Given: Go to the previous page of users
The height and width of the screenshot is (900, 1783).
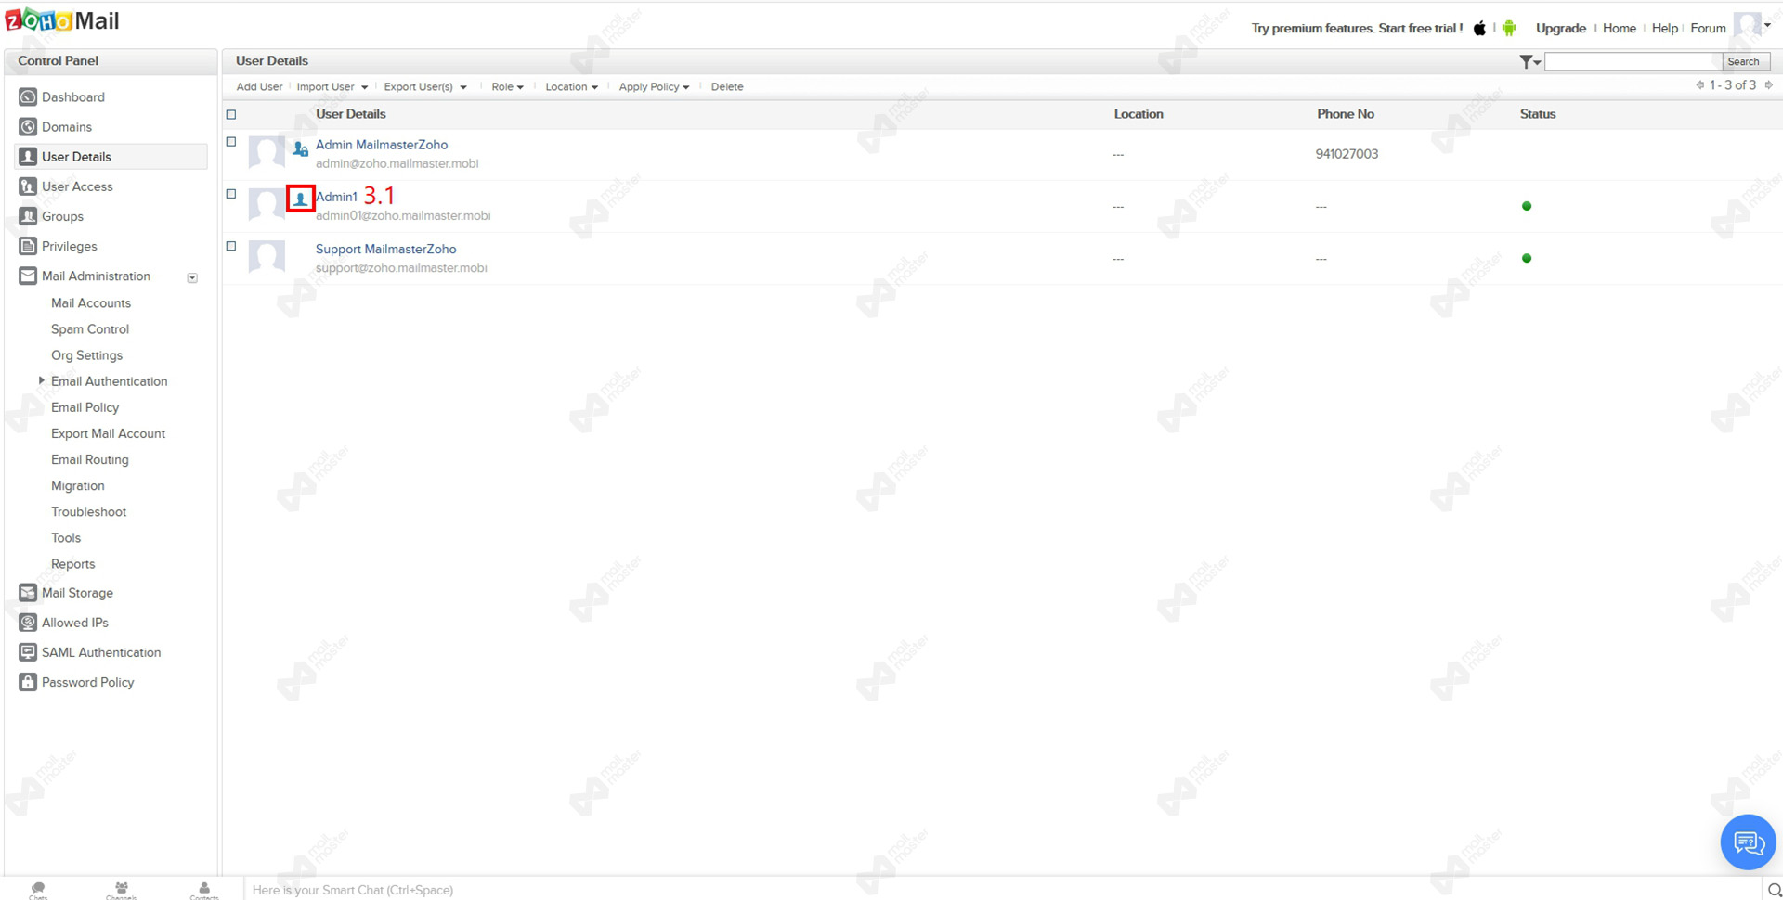Looking at the screenshot, I should [1699, 85].
